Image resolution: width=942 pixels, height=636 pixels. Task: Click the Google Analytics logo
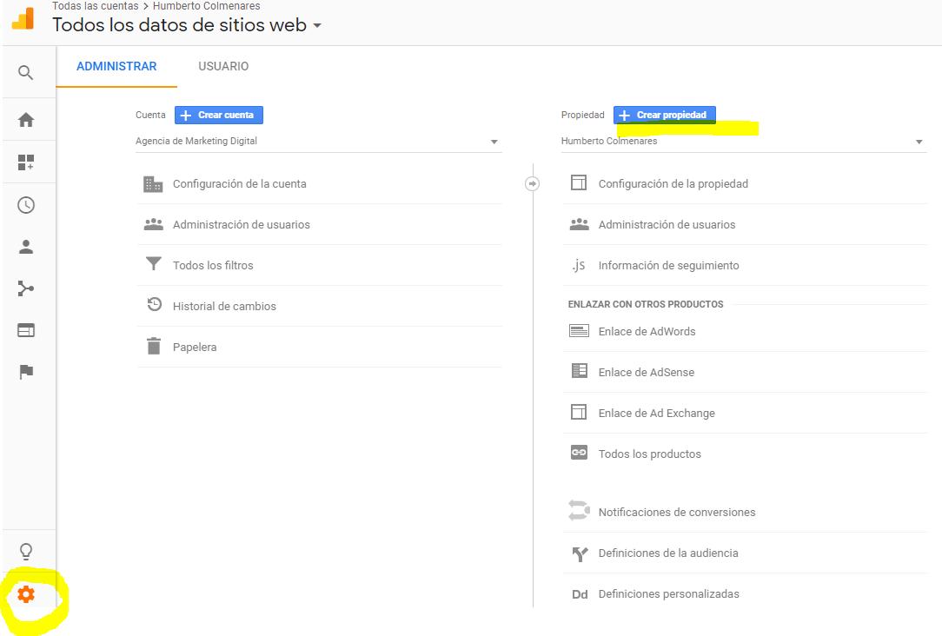pyautogui.click(x=22, y=19)
